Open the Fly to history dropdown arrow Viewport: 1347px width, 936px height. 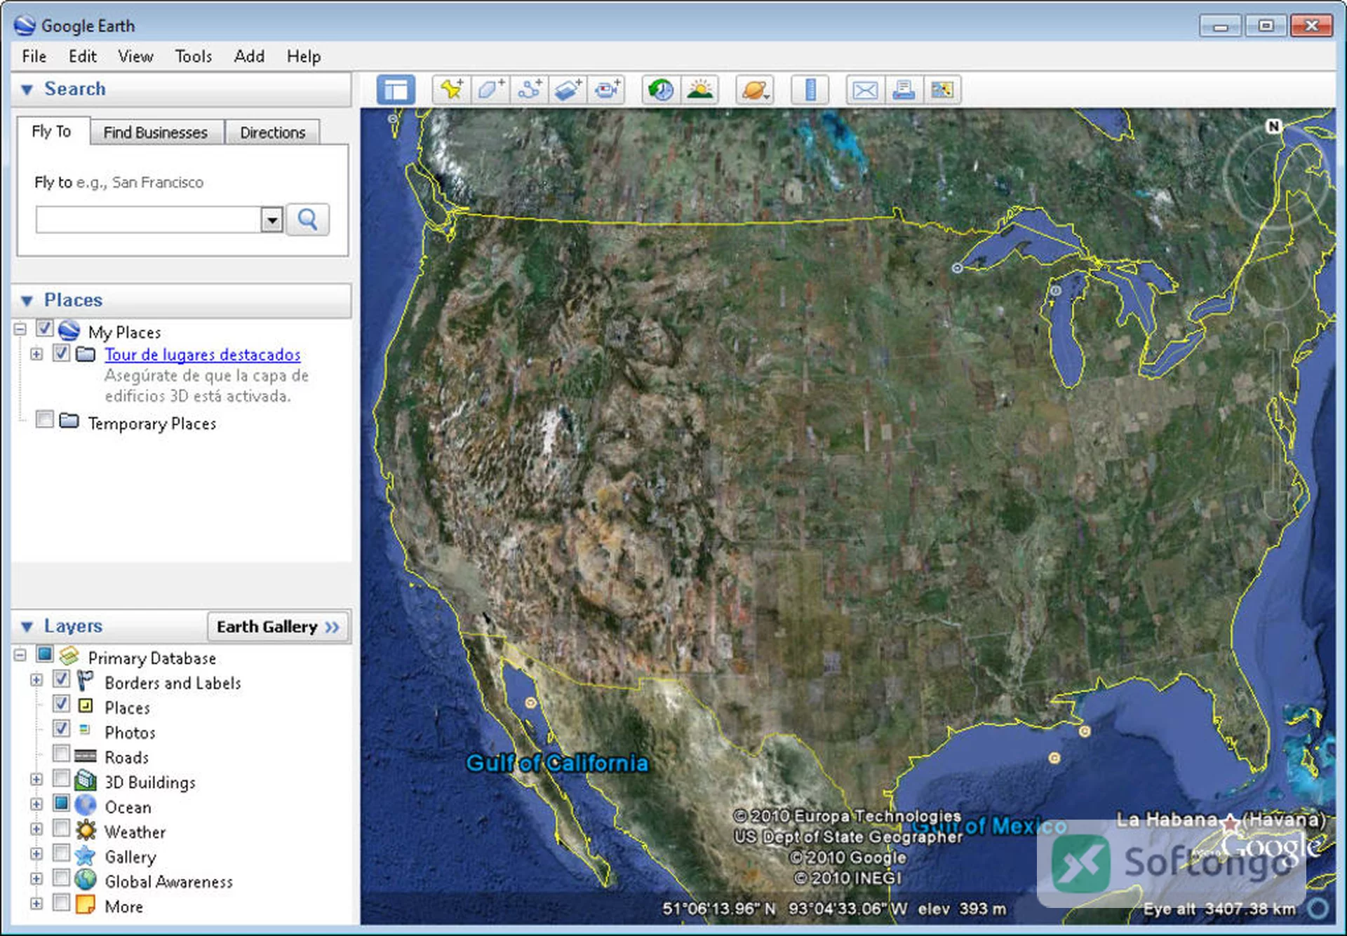tap(272, 220)
